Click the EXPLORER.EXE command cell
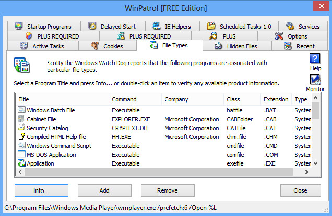 pos(131,119)
